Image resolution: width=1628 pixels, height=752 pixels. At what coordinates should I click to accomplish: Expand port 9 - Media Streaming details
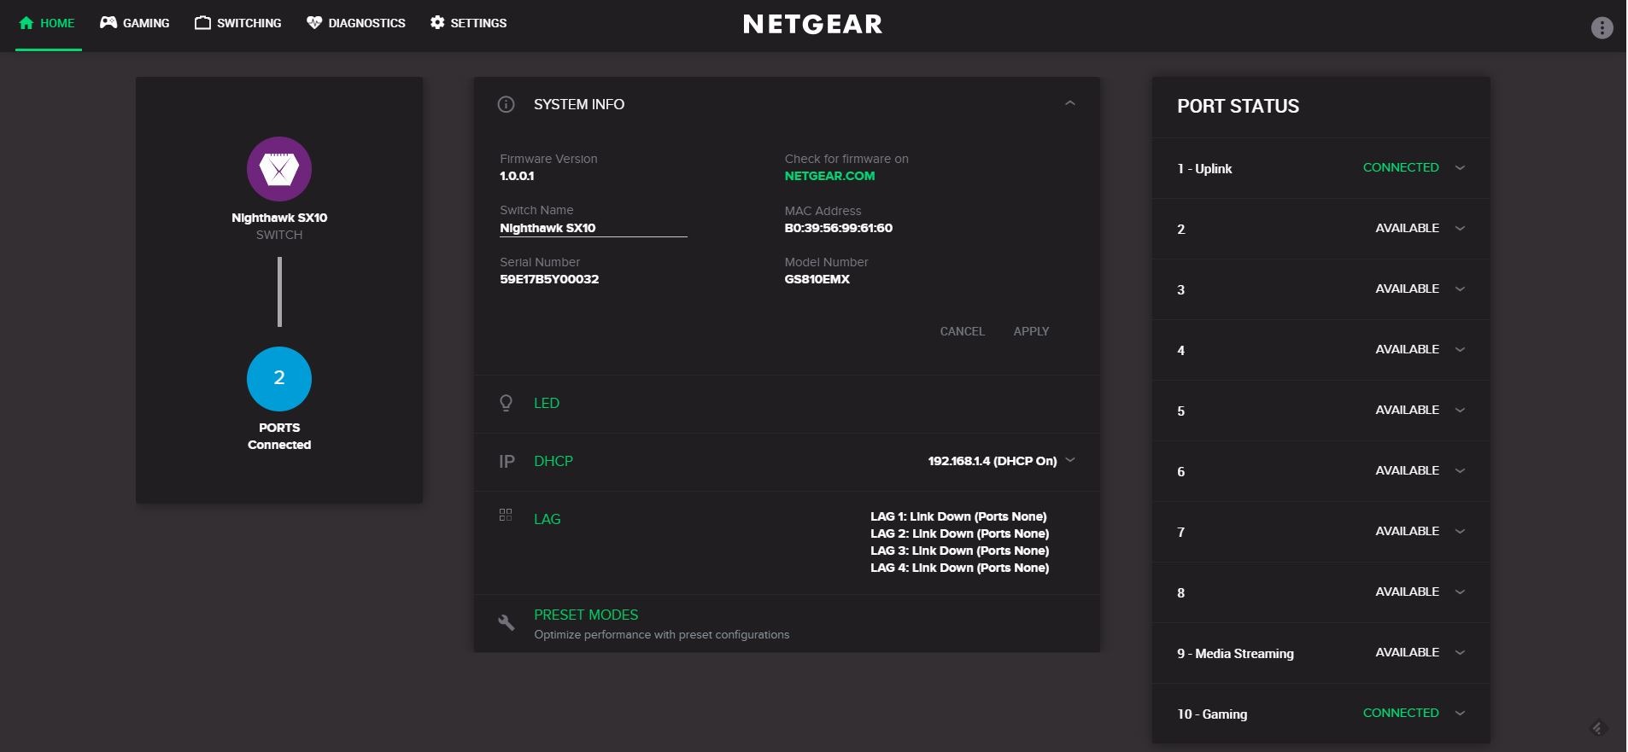point(1460,653)
